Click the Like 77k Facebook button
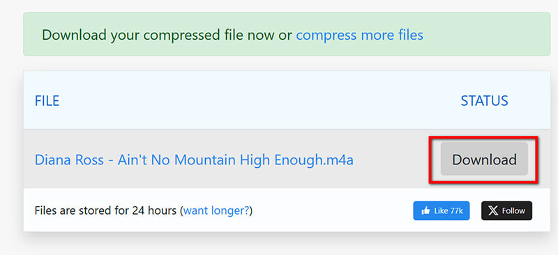Image resolution: width=558 pixels, height=255 pixels. tap(442, 210)
